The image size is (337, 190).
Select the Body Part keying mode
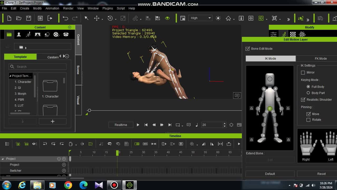pyautogui.click(x=308, y=93)
